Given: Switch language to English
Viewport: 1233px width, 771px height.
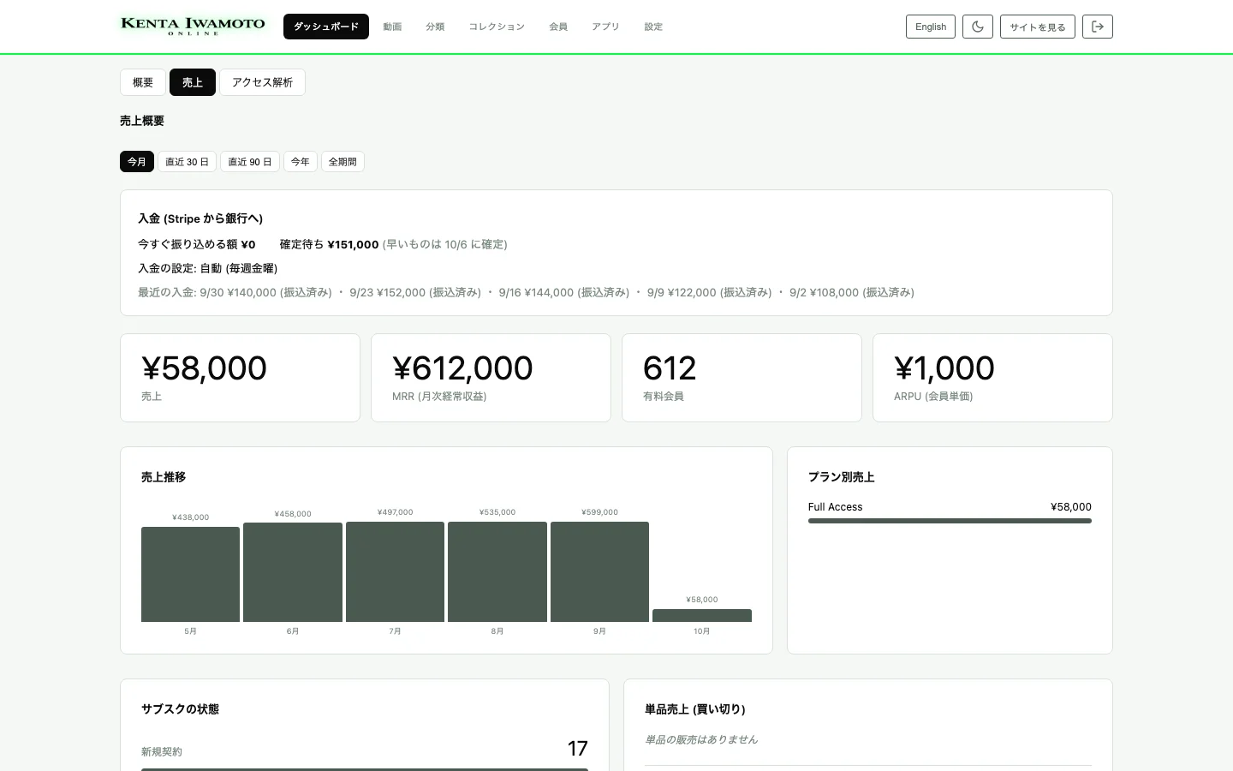Looking at the screenshot, I should click(931, 27).
